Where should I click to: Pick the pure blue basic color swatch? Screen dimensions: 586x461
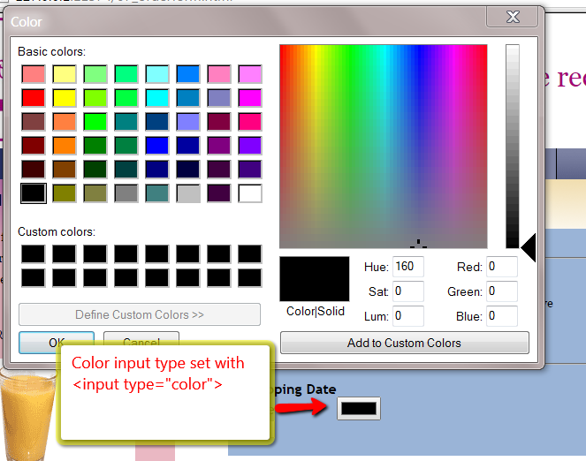click(157, 145)
